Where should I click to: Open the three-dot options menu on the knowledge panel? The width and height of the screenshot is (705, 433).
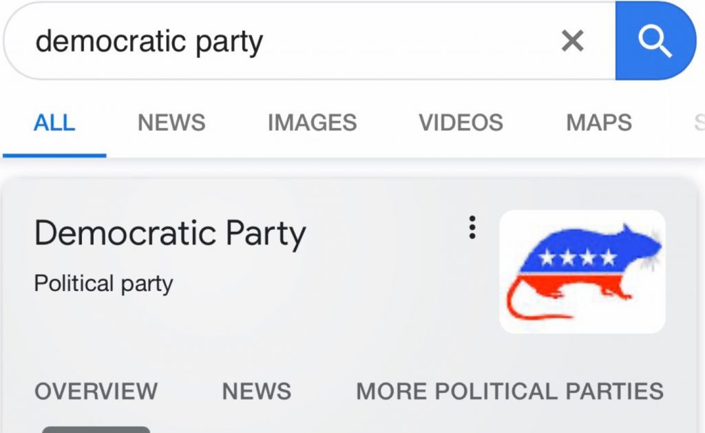[472, 228]
